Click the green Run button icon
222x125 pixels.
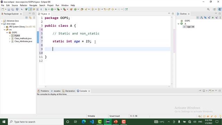click(x=52, y=9)
